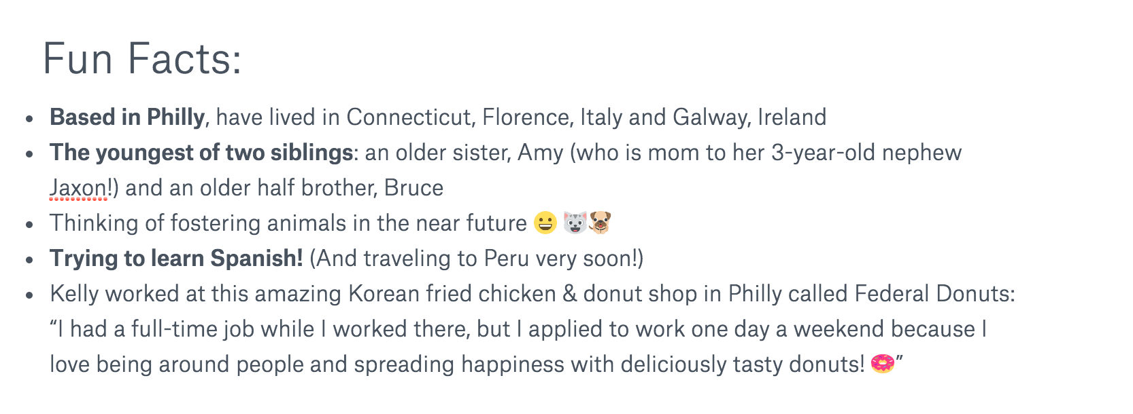
Task: Click the wolf face emoji
Action: (575, 223)
